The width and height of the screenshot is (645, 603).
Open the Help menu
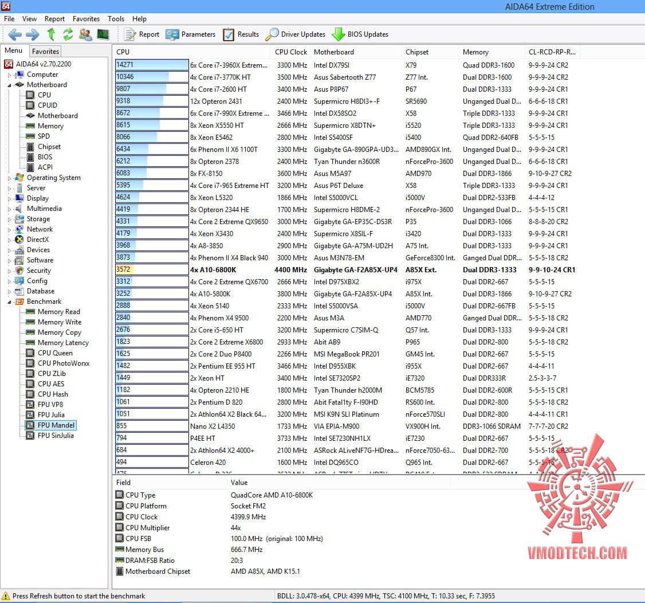(x=139, y=19)
